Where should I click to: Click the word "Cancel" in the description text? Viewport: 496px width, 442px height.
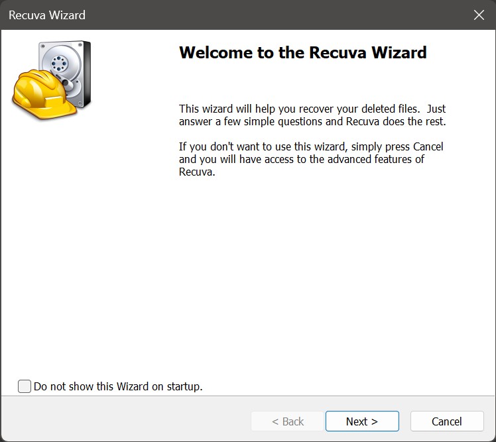[x=428, y=146]
